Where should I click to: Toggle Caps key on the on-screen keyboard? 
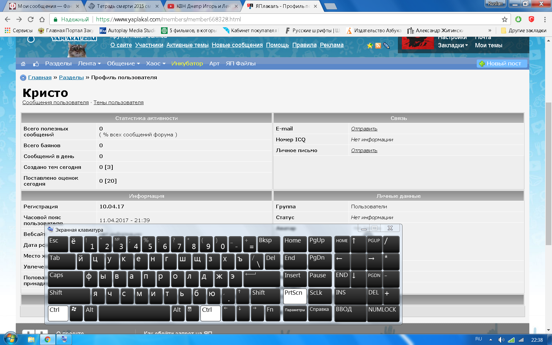click(x=65, y=279)
